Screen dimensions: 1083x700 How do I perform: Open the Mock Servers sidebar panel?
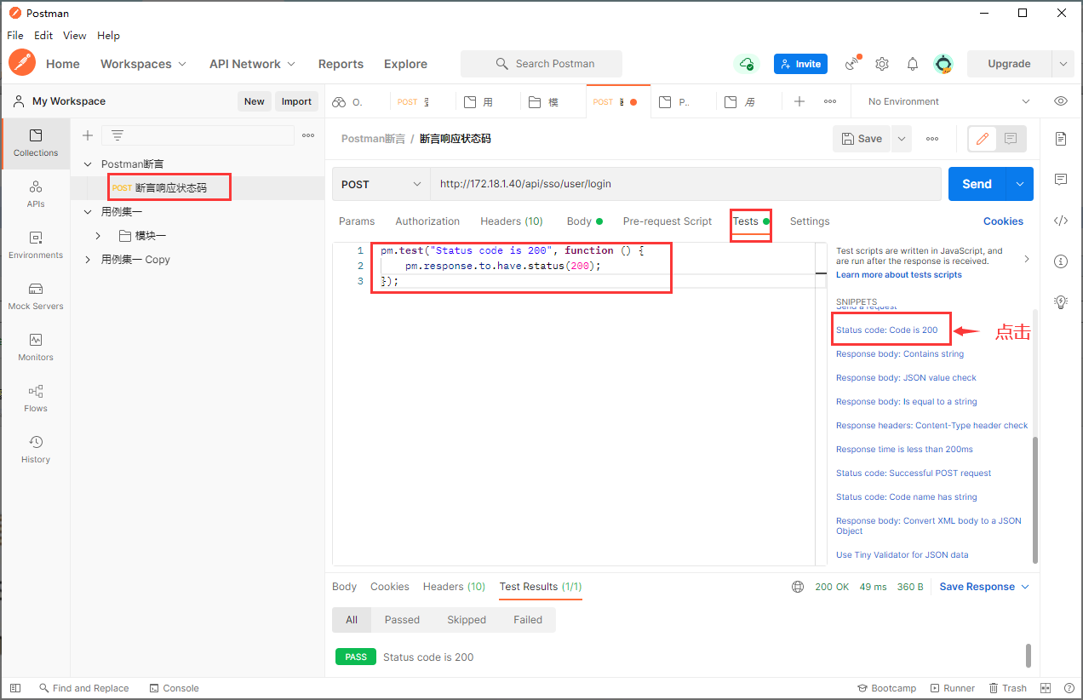pos(36,296)
